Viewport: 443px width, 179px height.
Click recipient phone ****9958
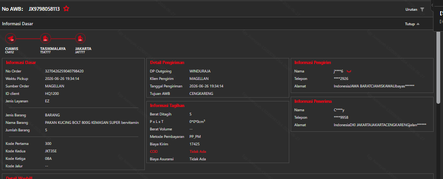pos(341,117)
